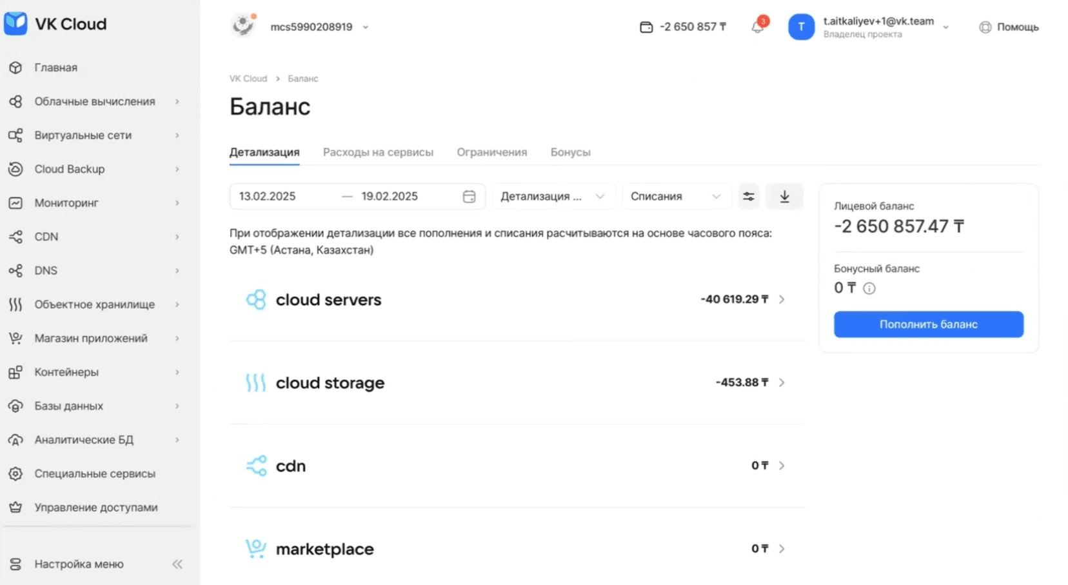Click the CDN sidebar icon
1068x585 pixels.
coord(15,237)
